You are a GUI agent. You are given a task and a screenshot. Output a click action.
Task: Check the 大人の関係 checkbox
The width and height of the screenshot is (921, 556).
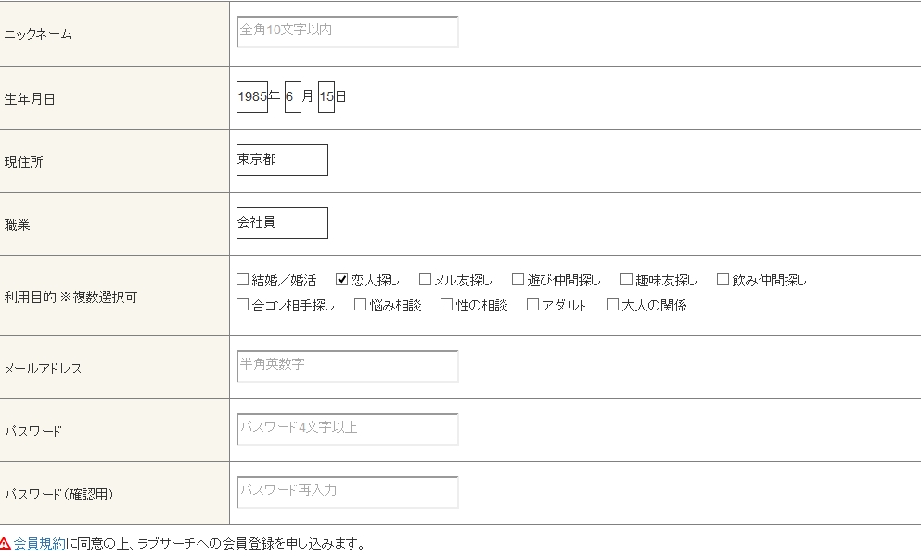612,305
